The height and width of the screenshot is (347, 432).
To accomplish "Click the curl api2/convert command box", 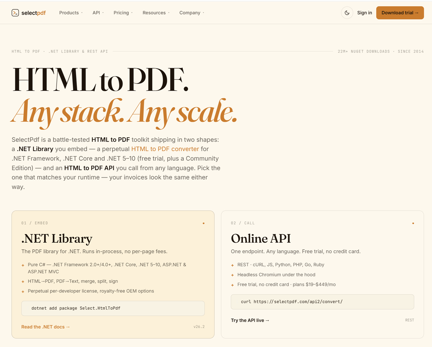I will click(x=322, y=301).
